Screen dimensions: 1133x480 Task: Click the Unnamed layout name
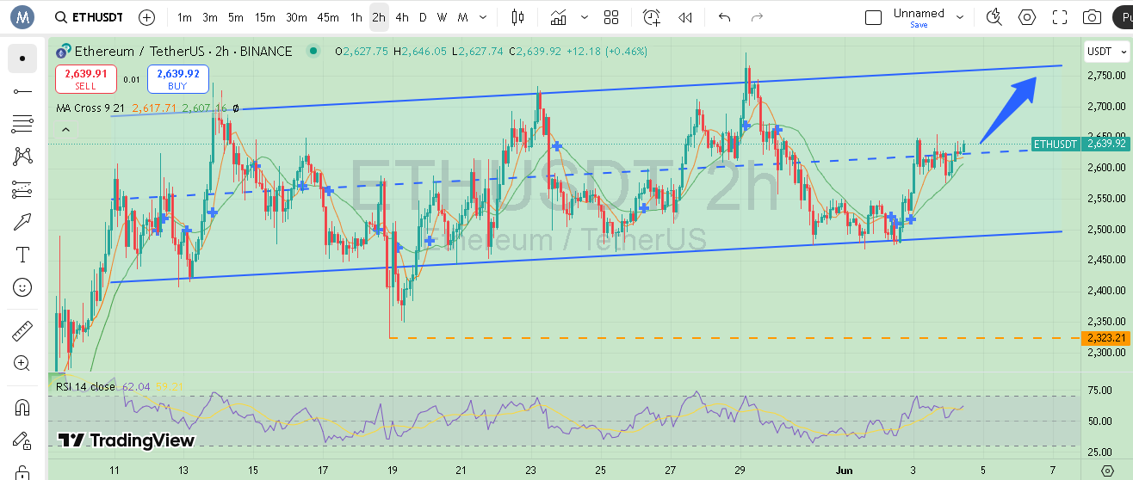click(x=919, y=13)
